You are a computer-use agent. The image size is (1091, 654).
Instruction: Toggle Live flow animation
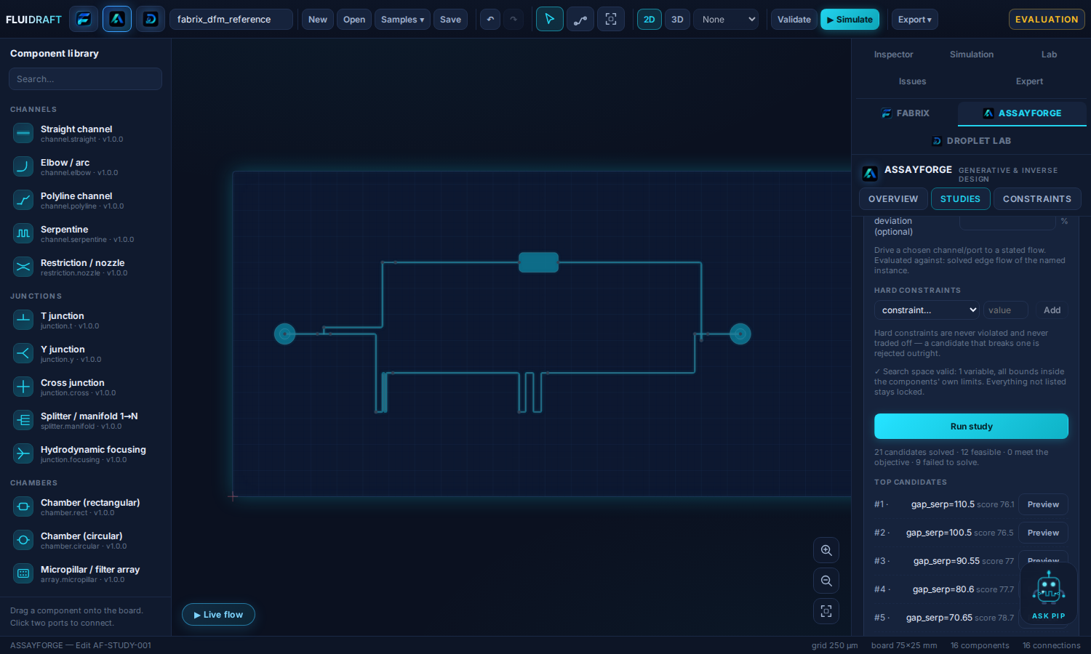[x=218, y=615]
